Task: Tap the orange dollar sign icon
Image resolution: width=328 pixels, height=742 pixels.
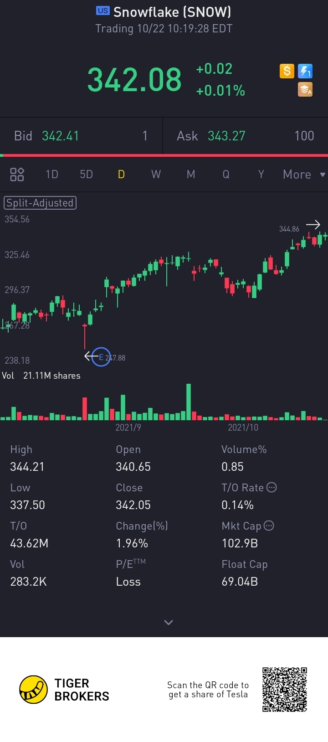Action: pos(287,71)
